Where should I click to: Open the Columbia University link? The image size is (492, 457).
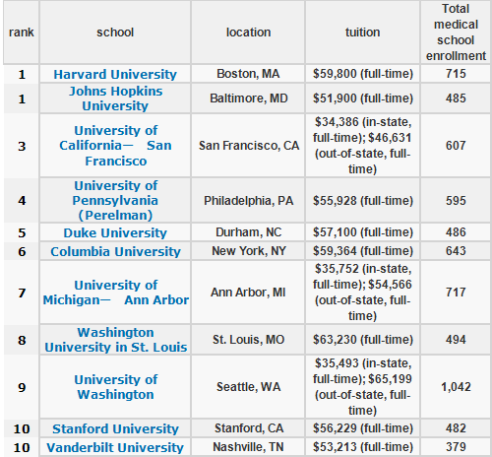(115, 251)
